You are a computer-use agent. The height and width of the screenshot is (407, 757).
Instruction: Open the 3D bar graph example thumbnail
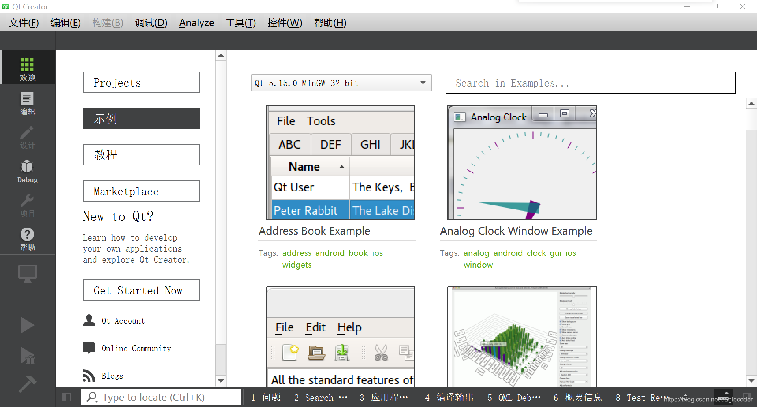522,336
